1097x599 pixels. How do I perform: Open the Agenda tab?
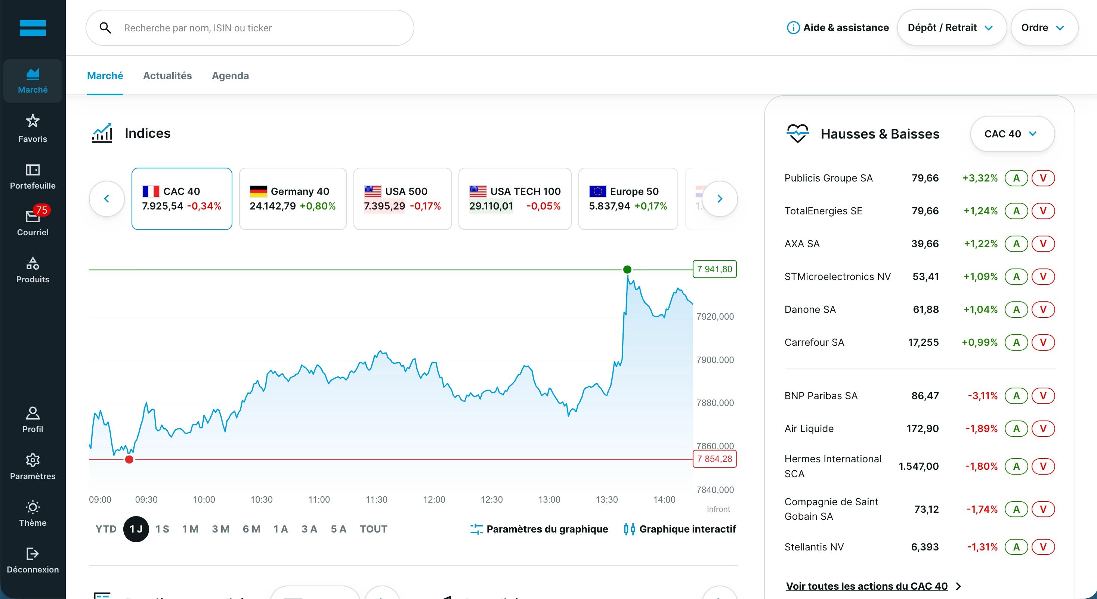coord(231,76)
